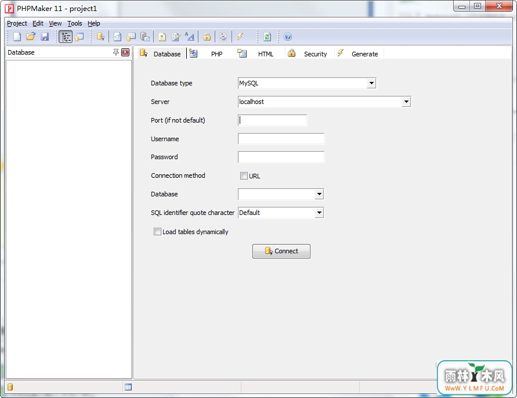Click the horizontal bars menu editor icon
This screenshot has height=398, width=517.
tap(223, 37)
